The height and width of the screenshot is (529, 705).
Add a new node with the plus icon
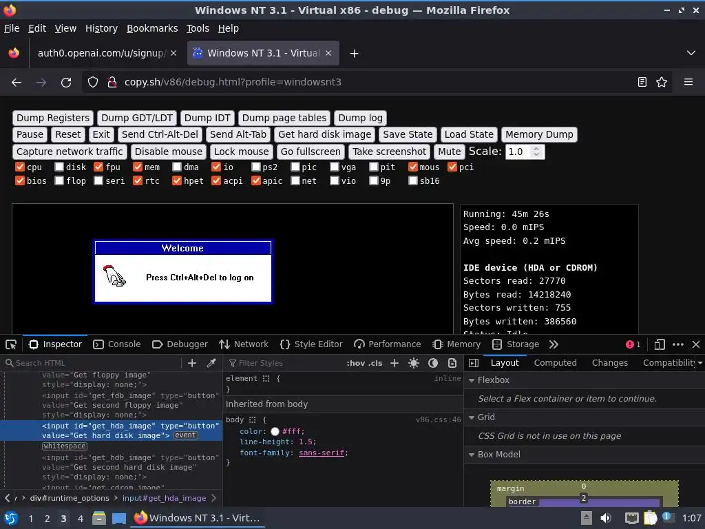[192, 363]
